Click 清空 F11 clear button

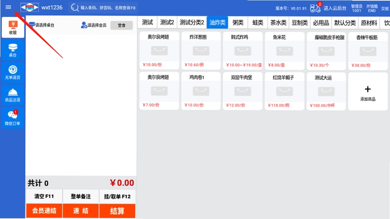pos(44,196)
